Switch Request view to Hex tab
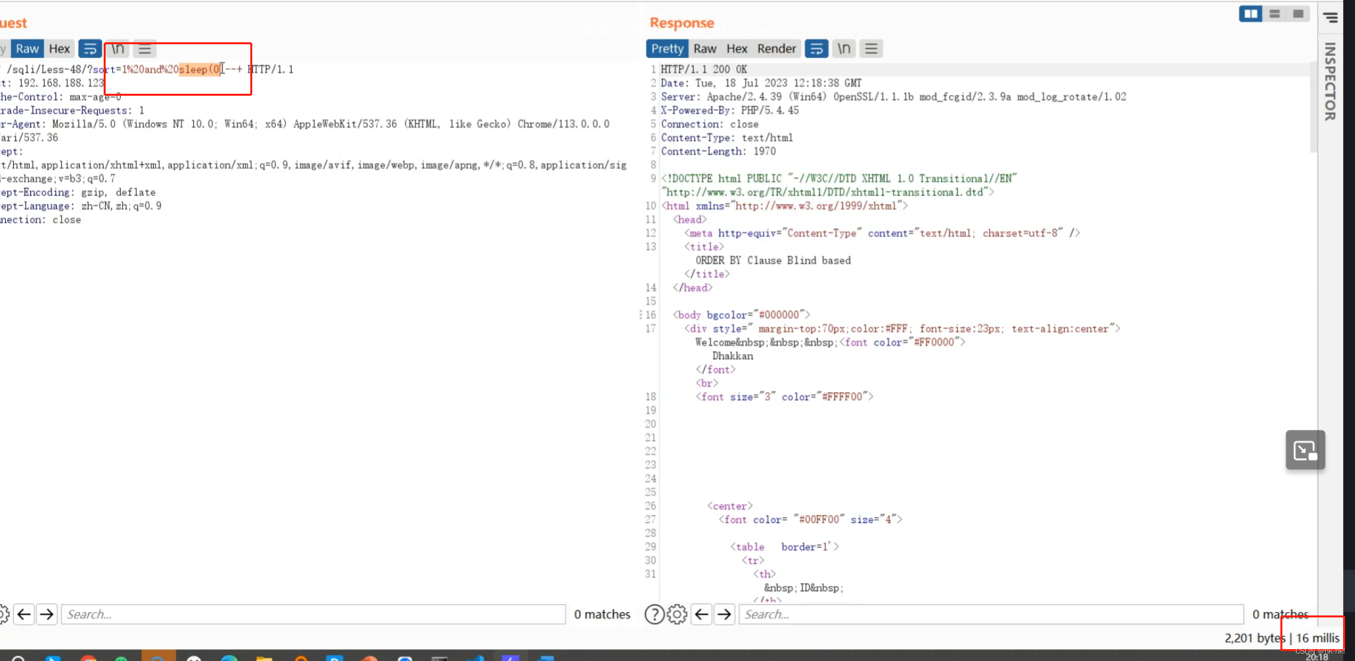1355x661 pixels. (x=59, y=49)
